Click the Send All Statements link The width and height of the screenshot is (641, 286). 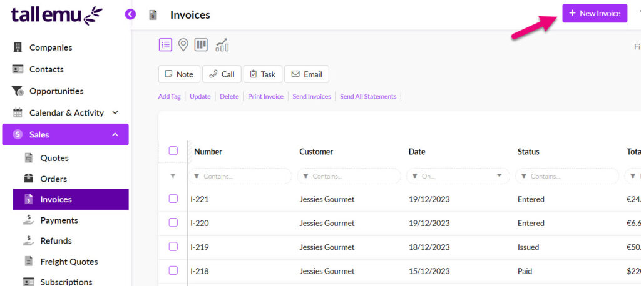tap(368, 97)
